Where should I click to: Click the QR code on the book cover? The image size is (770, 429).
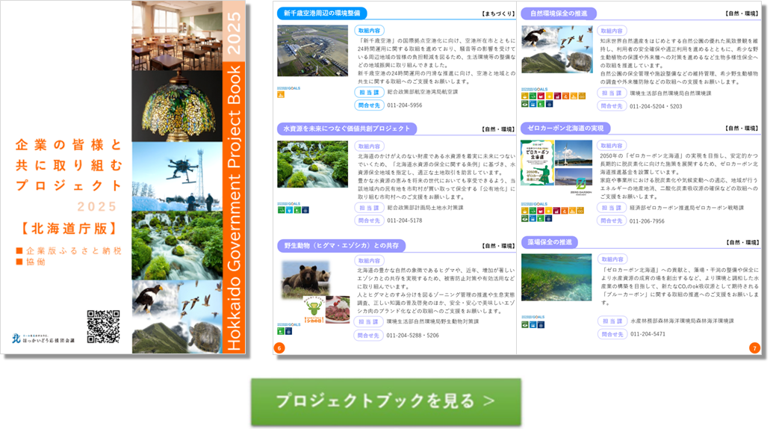tap(103, 327)
